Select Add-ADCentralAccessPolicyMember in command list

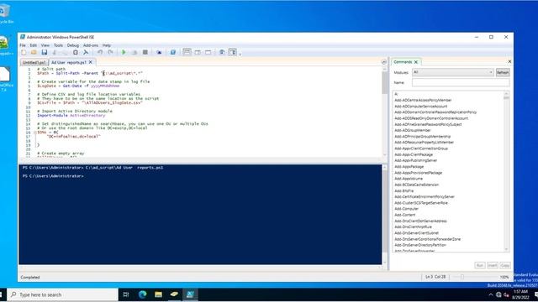pyautogui.click(x=423, y=100)
